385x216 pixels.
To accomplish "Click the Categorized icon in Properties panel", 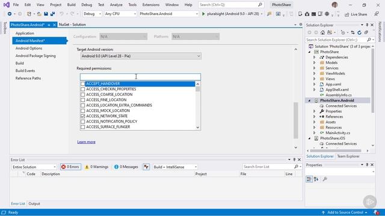I will pos(309,179).
